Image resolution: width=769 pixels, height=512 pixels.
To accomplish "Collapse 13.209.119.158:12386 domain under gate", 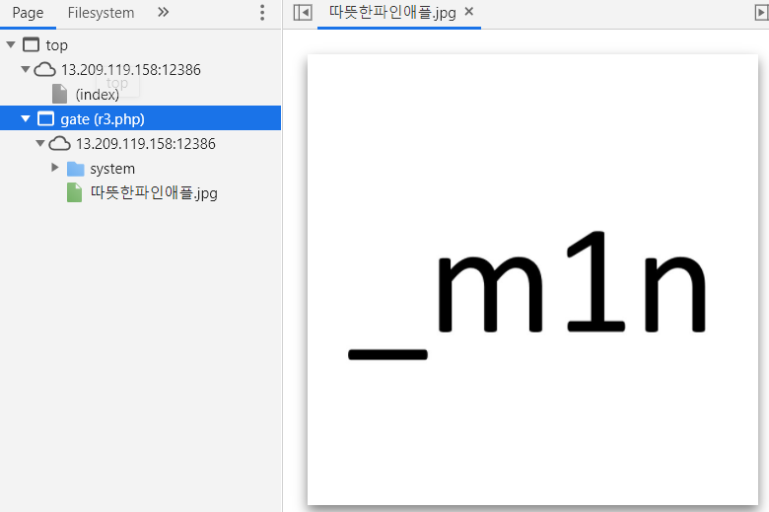I will click(x=40, y=143).
